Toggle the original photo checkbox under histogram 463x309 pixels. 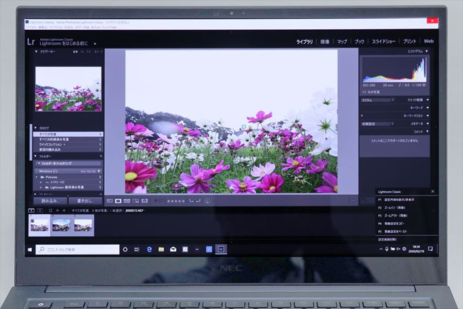[364, 92]
